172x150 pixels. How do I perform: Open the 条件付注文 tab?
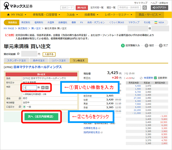pyautogui.click(x=38, y=61)
